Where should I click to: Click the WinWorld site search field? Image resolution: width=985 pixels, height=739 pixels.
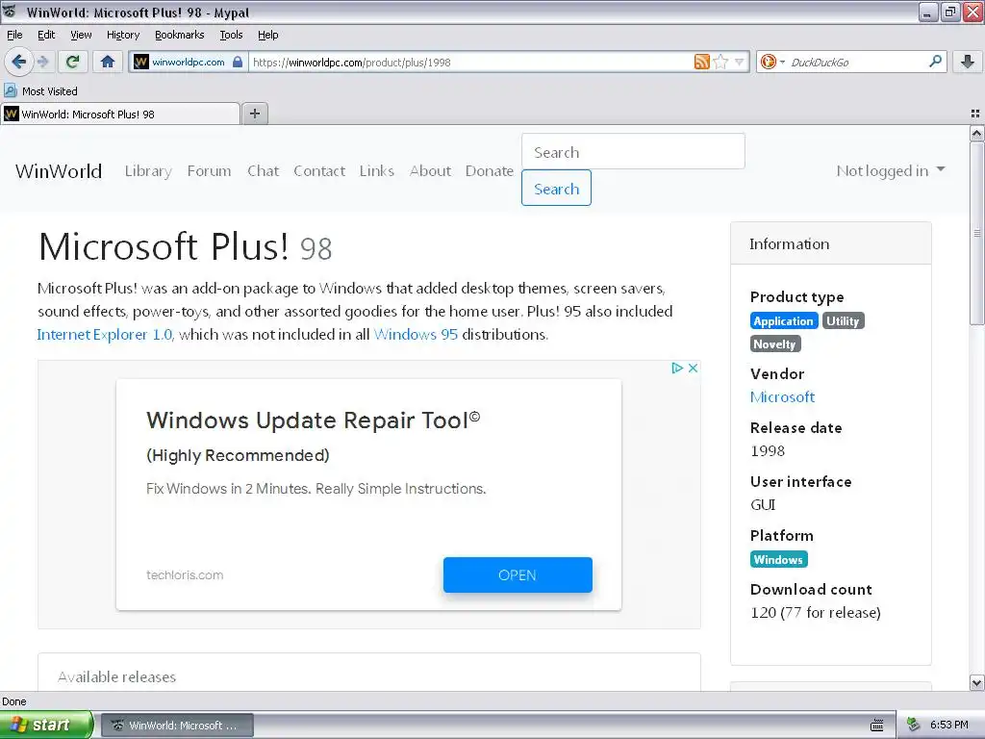[x=633, y=151]
